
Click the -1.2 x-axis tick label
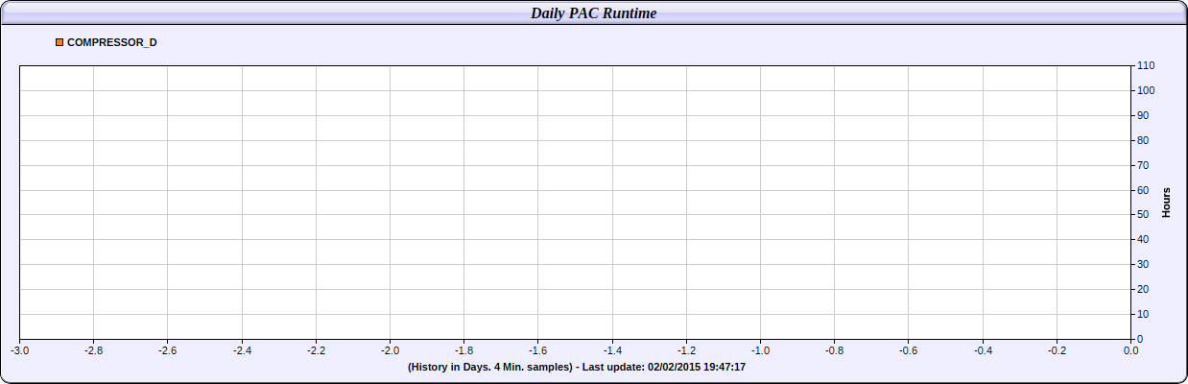(686, 351)
